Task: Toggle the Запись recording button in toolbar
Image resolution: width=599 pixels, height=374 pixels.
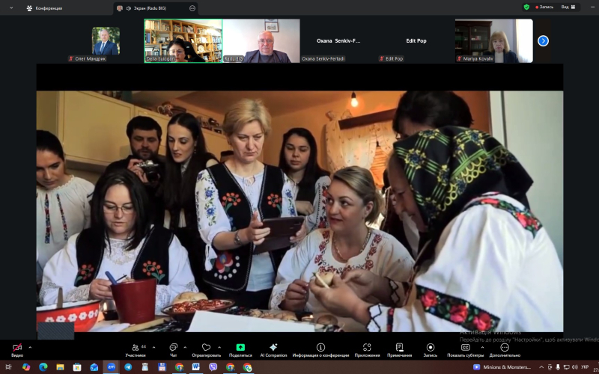Action: point(430,349)
